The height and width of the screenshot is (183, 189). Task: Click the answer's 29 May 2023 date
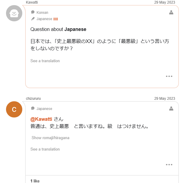[164, 99]
